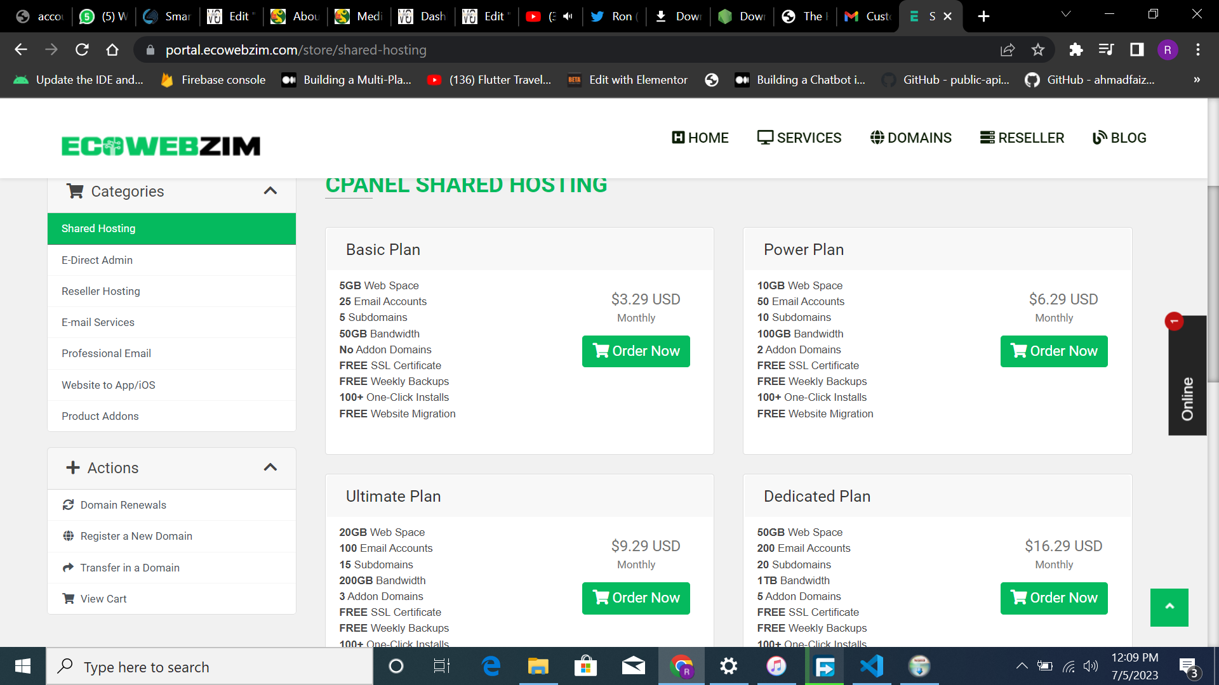Click the EcoWebZim logo
The width and height of the screenshot is (1219, 685).
coord(161,146)
